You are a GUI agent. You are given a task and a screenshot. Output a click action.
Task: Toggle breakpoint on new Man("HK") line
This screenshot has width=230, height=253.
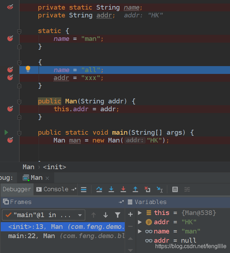pos(10,140)
